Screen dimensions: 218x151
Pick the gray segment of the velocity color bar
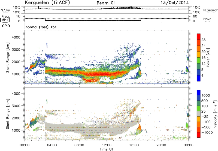199,114
